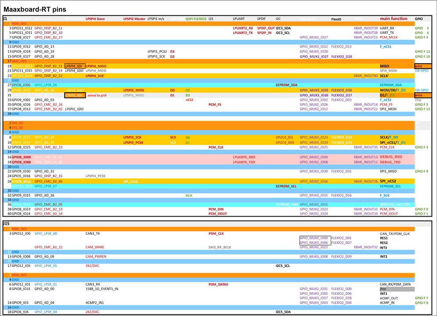Select the GPIO_LPSR_07 pin name
Viewport: 437px width, 316px height.
[46, 186]
